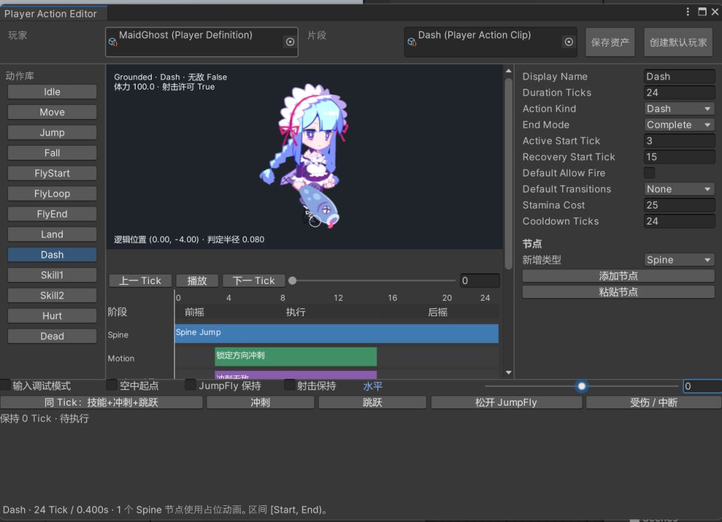
Task: Click the Active Start Tick field
Action: [679, 141]
